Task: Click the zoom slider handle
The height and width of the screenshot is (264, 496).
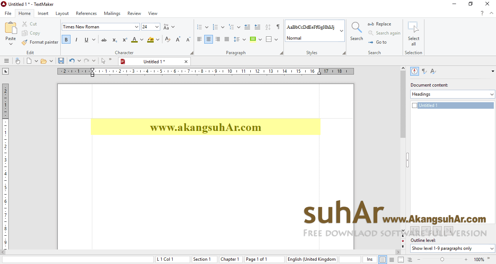Action: point(442,259)
